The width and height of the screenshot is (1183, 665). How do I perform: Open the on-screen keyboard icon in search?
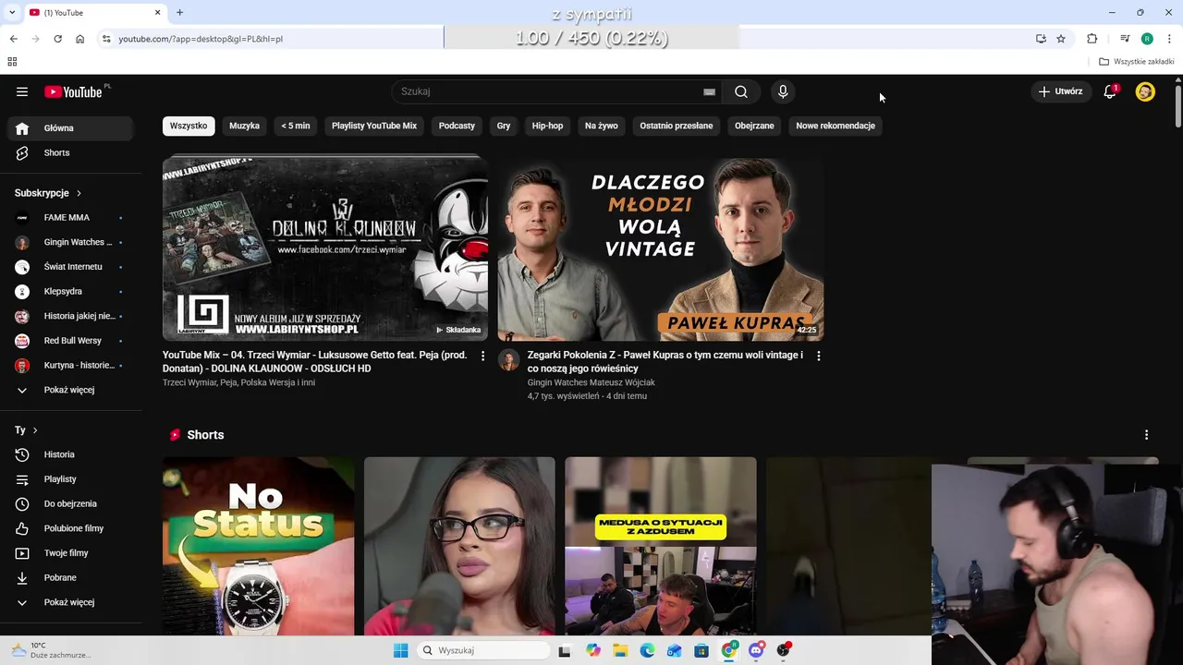(709, 91)
